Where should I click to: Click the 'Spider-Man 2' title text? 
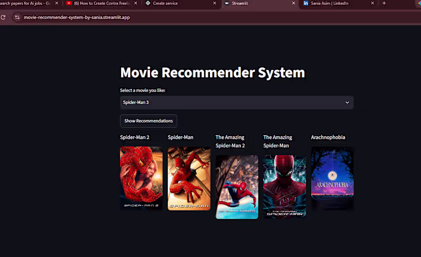click(x=135, y=137)
